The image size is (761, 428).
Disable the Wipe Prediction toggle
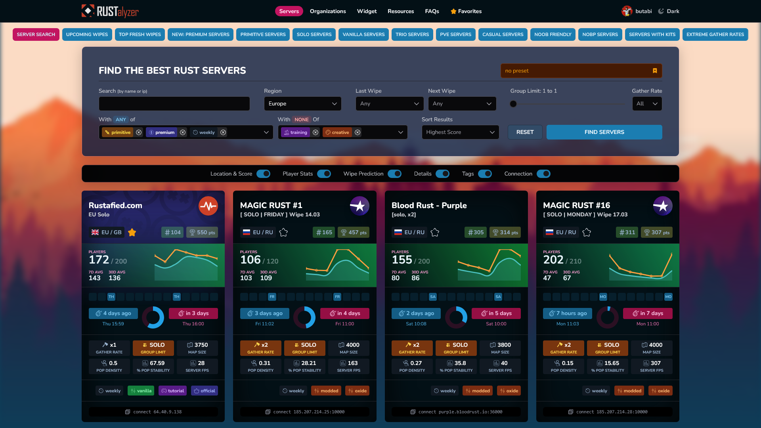(x=394, y=174)
